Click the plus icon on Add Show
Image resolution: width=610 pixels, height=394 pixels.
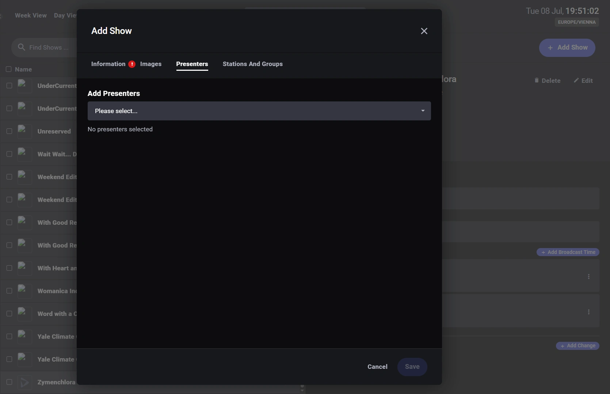pos(550,48)
